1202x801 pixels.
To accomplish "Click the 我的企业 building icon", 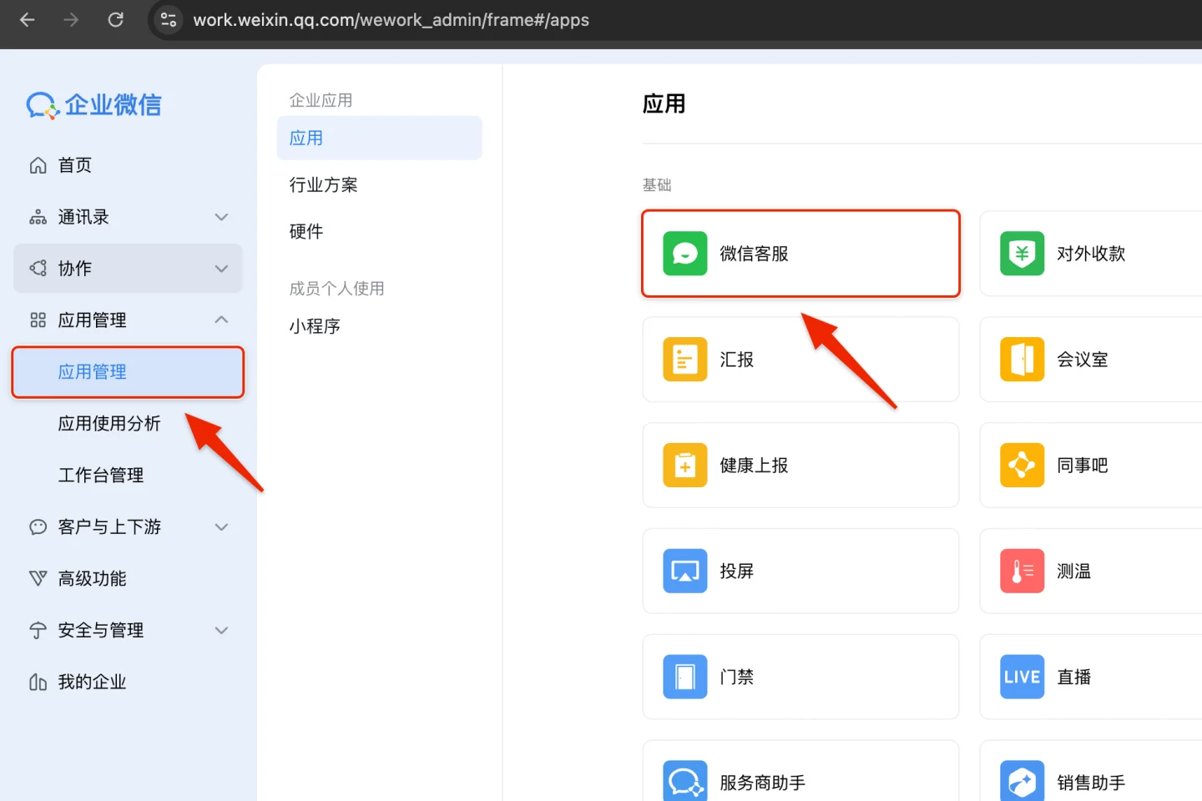I will [x=38, y=683].
